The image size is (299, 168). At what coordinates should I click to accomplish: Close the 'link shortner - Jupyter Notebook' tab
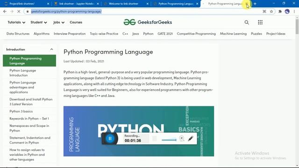(98, 4)
